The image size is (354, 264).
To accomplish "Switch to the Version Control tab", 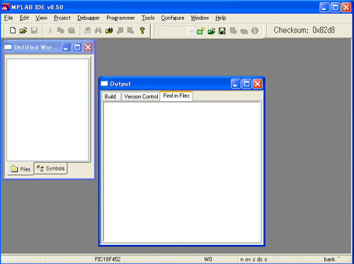I will coord(141,96).
